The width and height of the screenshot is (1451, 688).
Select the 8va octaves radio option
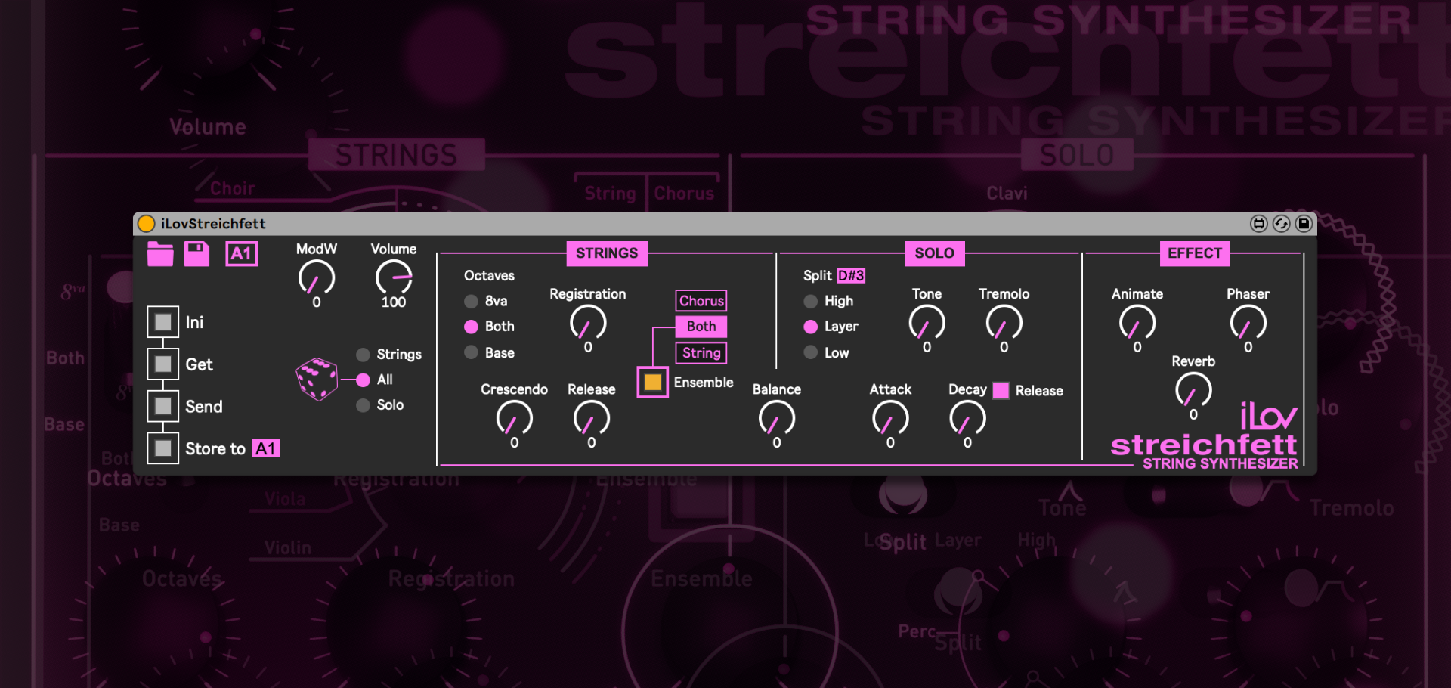point(472,301)
